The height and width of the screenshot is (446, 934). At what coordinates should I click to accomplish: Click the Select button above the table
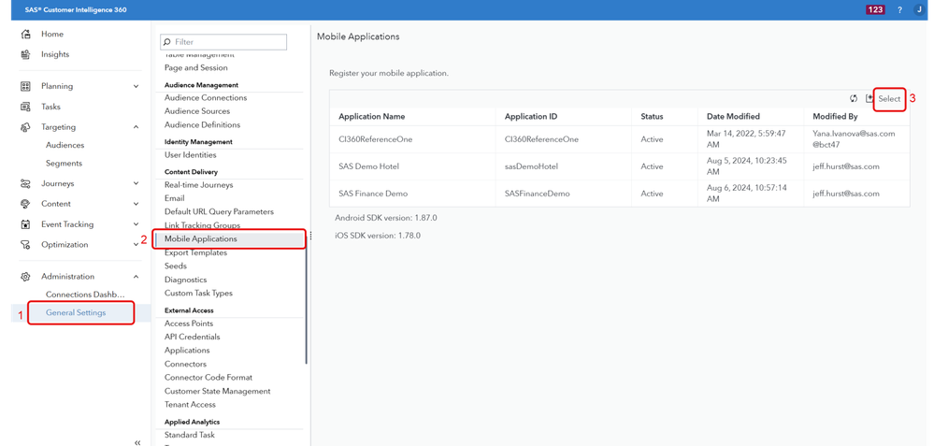889,98
